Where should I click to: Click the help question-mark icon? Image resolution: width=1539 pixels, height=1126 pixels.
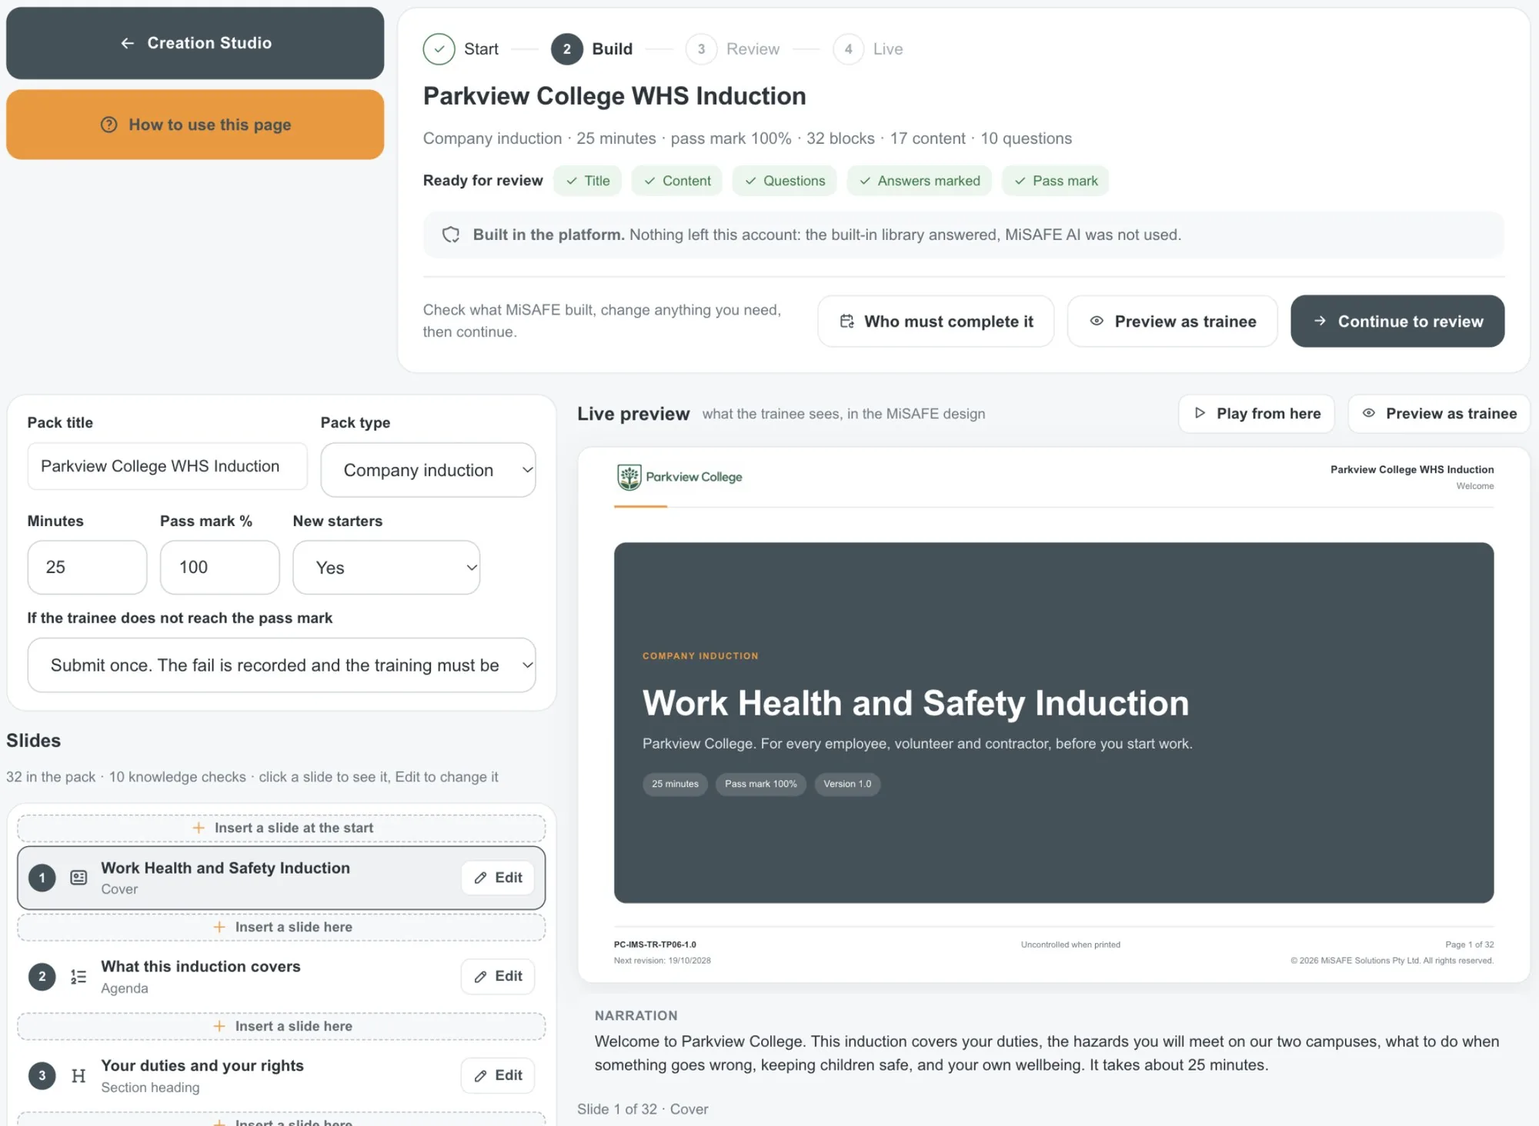point(109,125)
